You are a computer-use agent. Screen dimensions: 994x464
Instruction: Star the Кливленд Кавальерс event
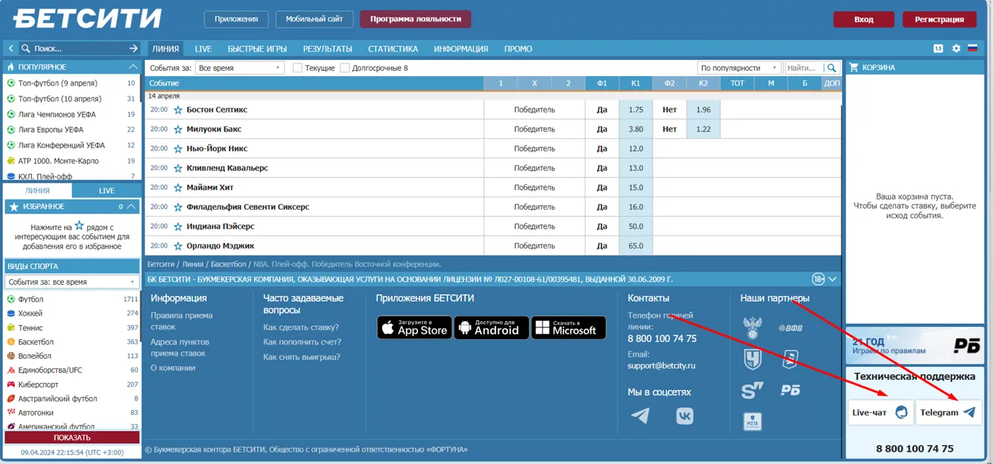(x=178, y=168)
